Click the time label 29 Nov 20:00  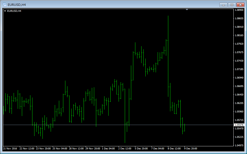[93, 149]
